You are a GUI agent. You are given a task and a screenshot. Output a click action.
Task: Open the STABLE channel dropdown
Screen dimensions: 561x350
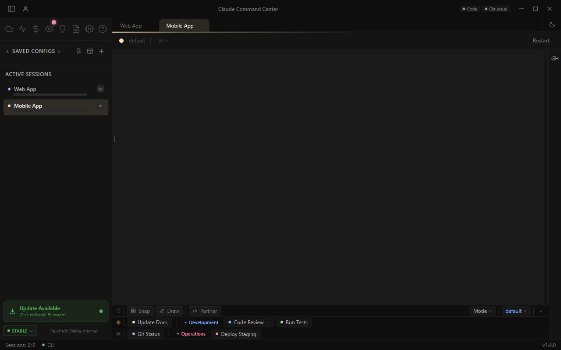tap(20, 331)
